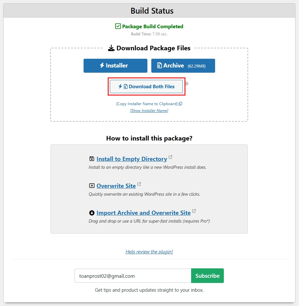Click the download icon beside Download Package Files
Viewport: 299px width, 306px height.
pyautogui.click(x=111, y=48)
